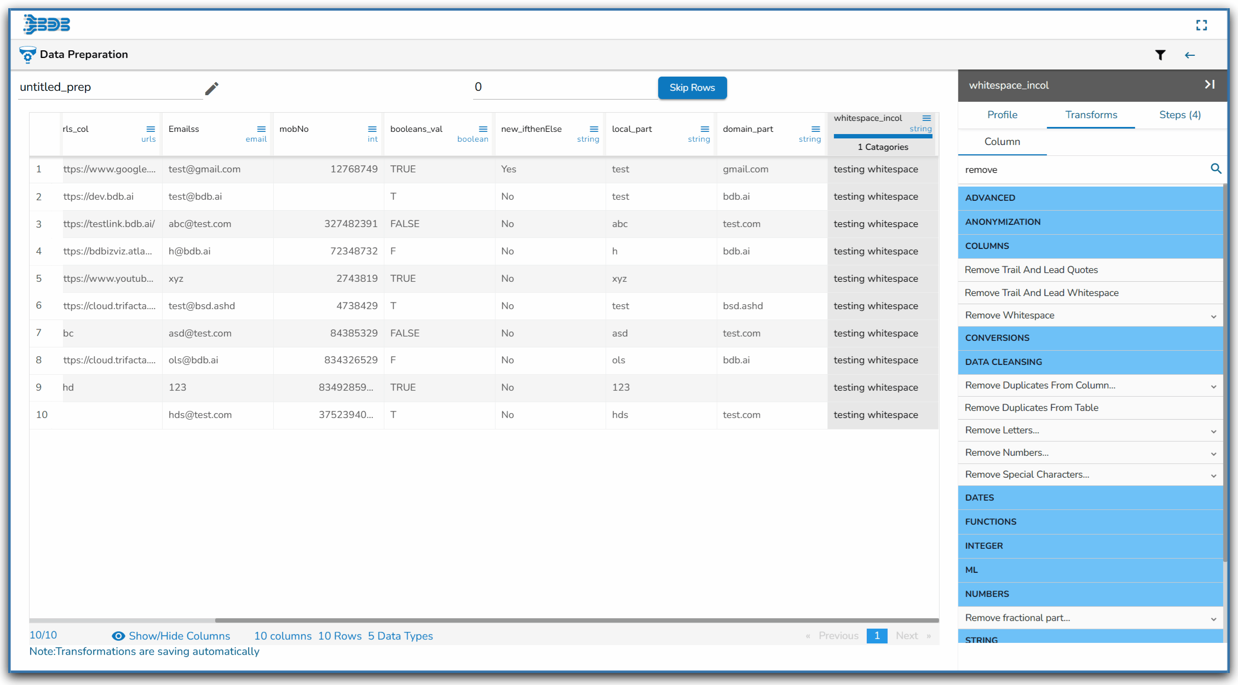Toggle Show/Hide Columns eye icon
This screenshot has height=685, width=1238.
118,636
